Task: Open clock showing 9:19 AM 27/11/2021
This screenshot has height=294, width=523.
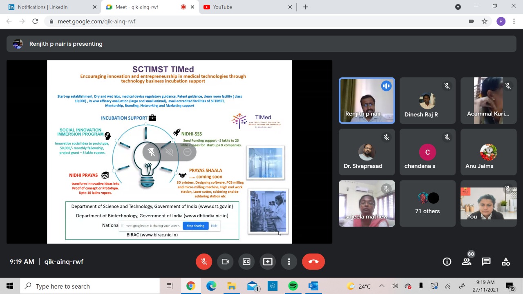Action: coord(485,286)
